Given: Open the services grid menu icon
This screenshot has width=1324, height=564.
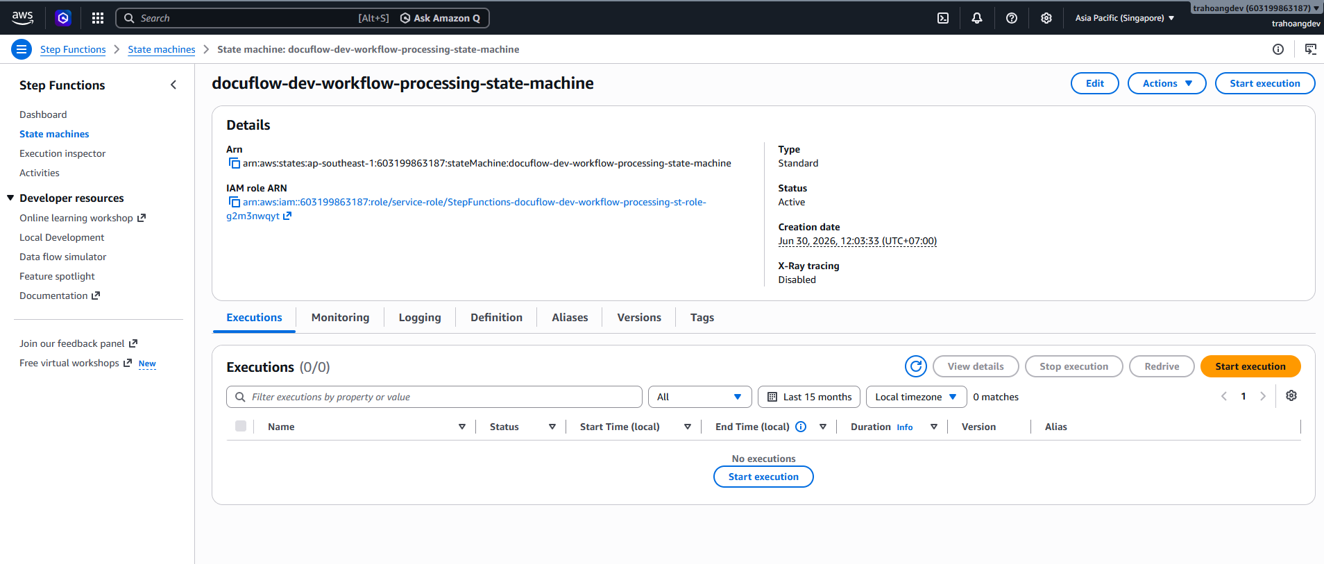Looking at the screenshot, I should [x=98, y=18].
